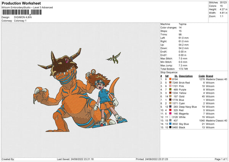The width and height of the screenshot is (229, 162).
Task: Click the barcode under the worksheet title
Action: coord(22,12)
